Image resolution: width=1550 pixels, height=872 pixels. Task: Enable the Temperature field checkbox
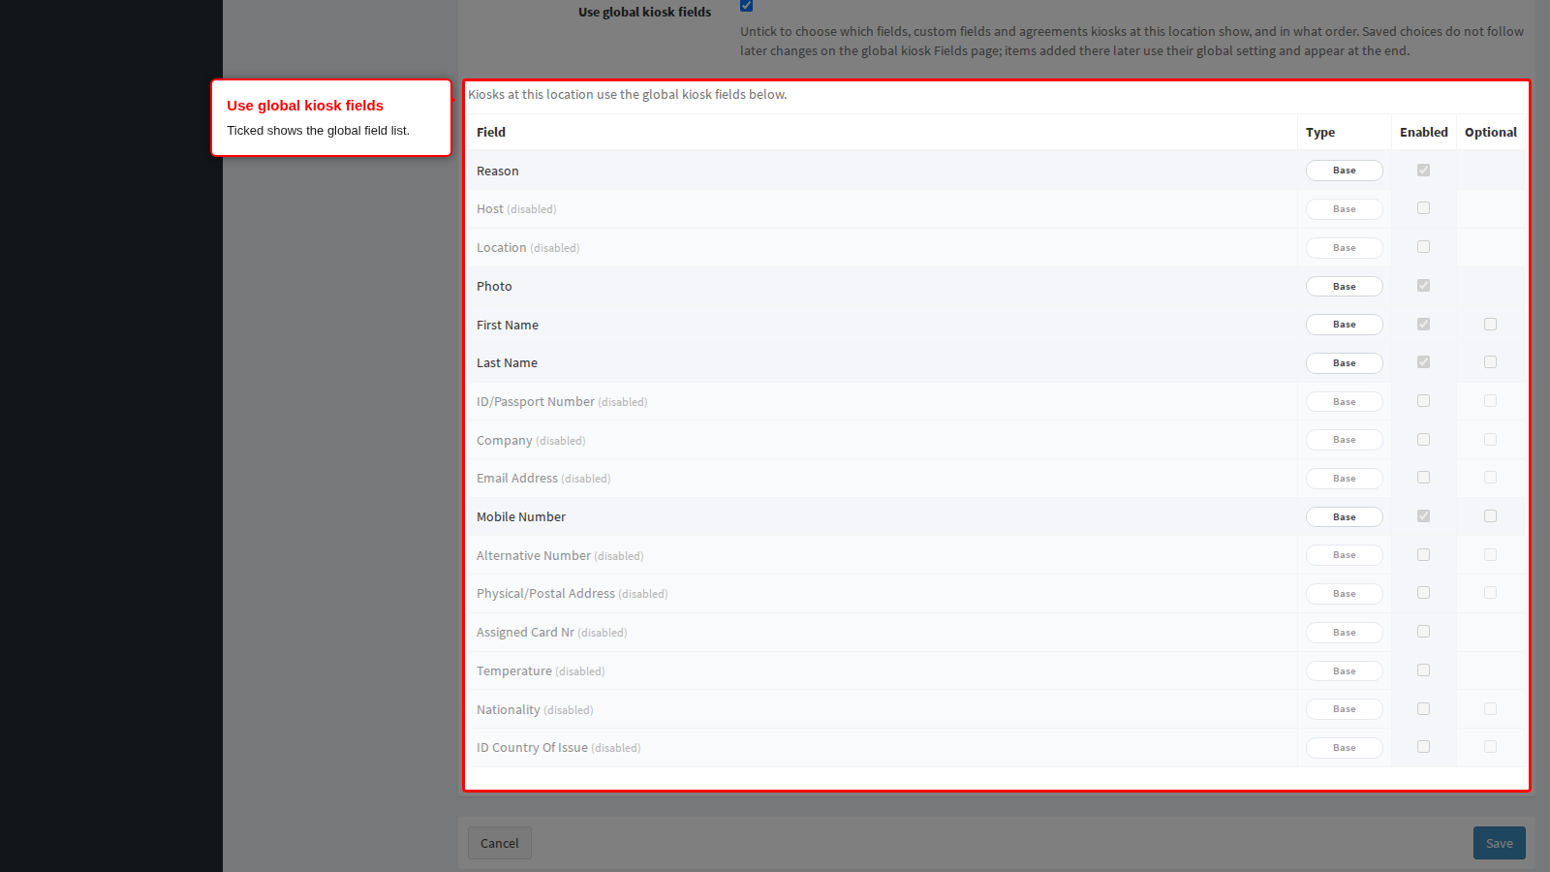pyautogui.click(x=1423, y=670)
